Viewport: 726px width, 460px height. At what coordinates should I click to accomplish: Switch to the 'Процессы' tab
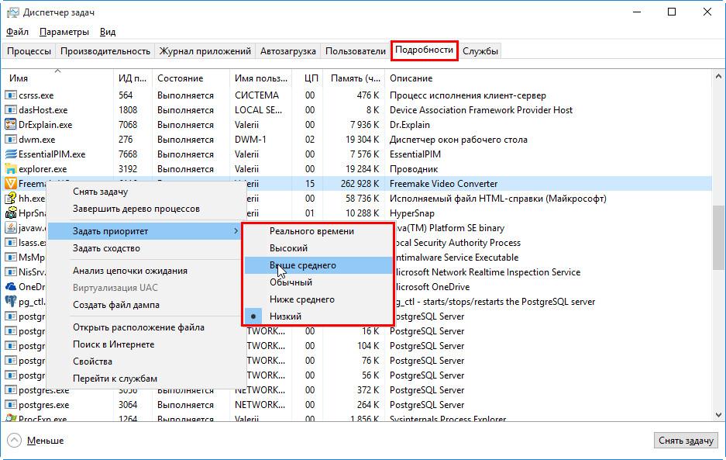tap(29, 51)
